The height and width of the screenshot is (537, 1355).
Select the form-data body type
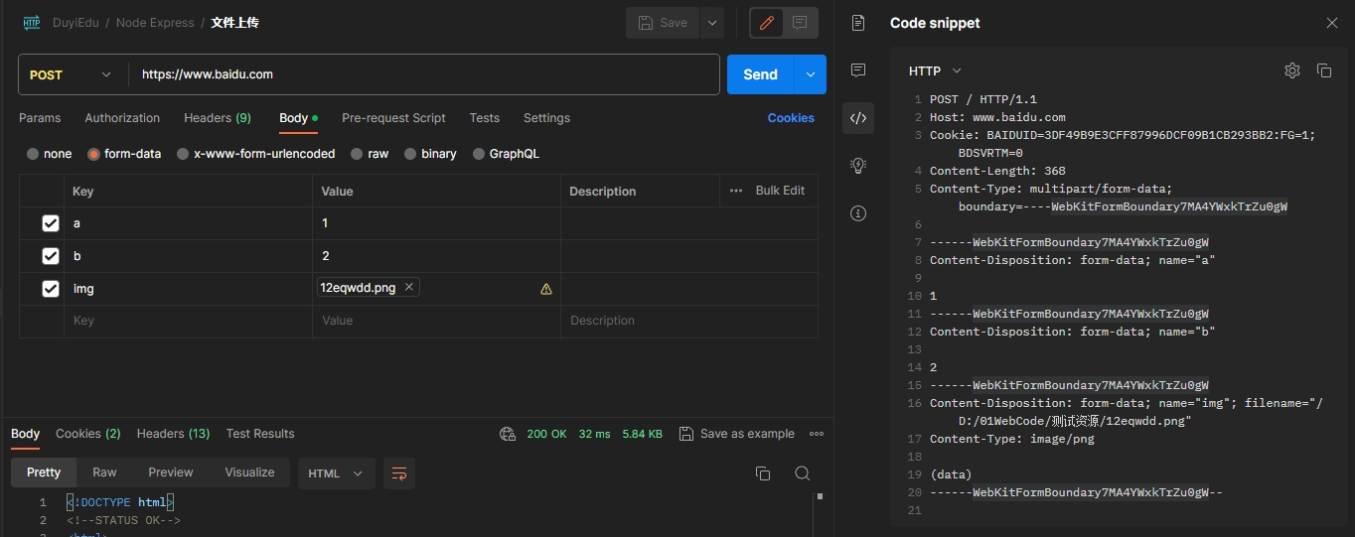tap(124, 154)
